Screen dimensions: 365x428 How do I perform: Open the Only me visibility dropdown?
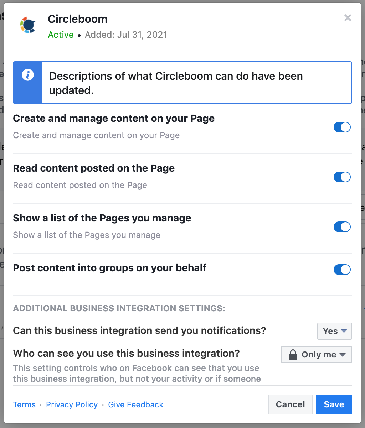pos(317,355)
